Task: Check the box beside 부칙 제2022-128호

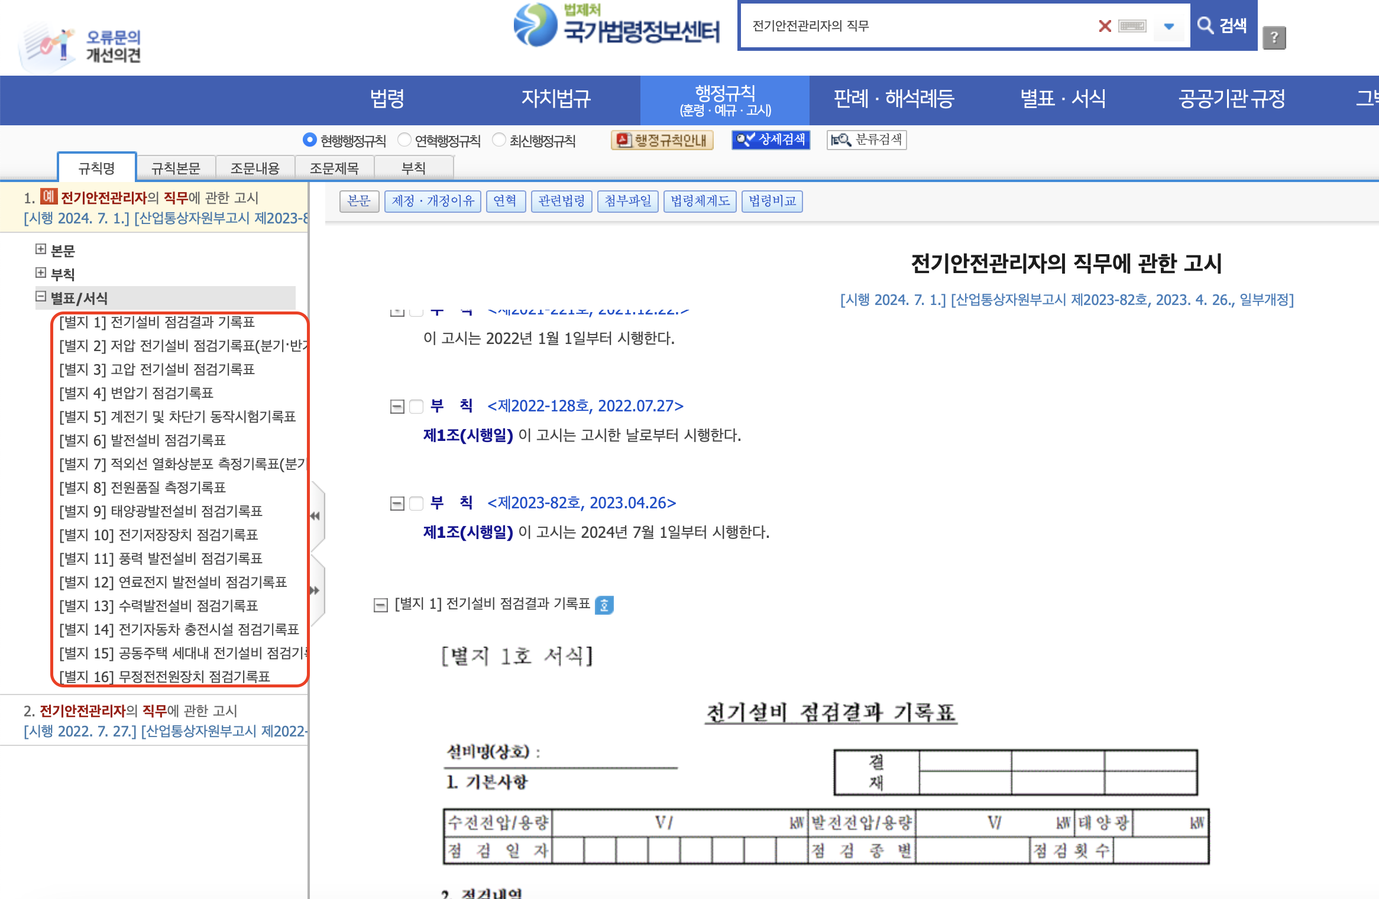Action: click(x=416, y=406)
